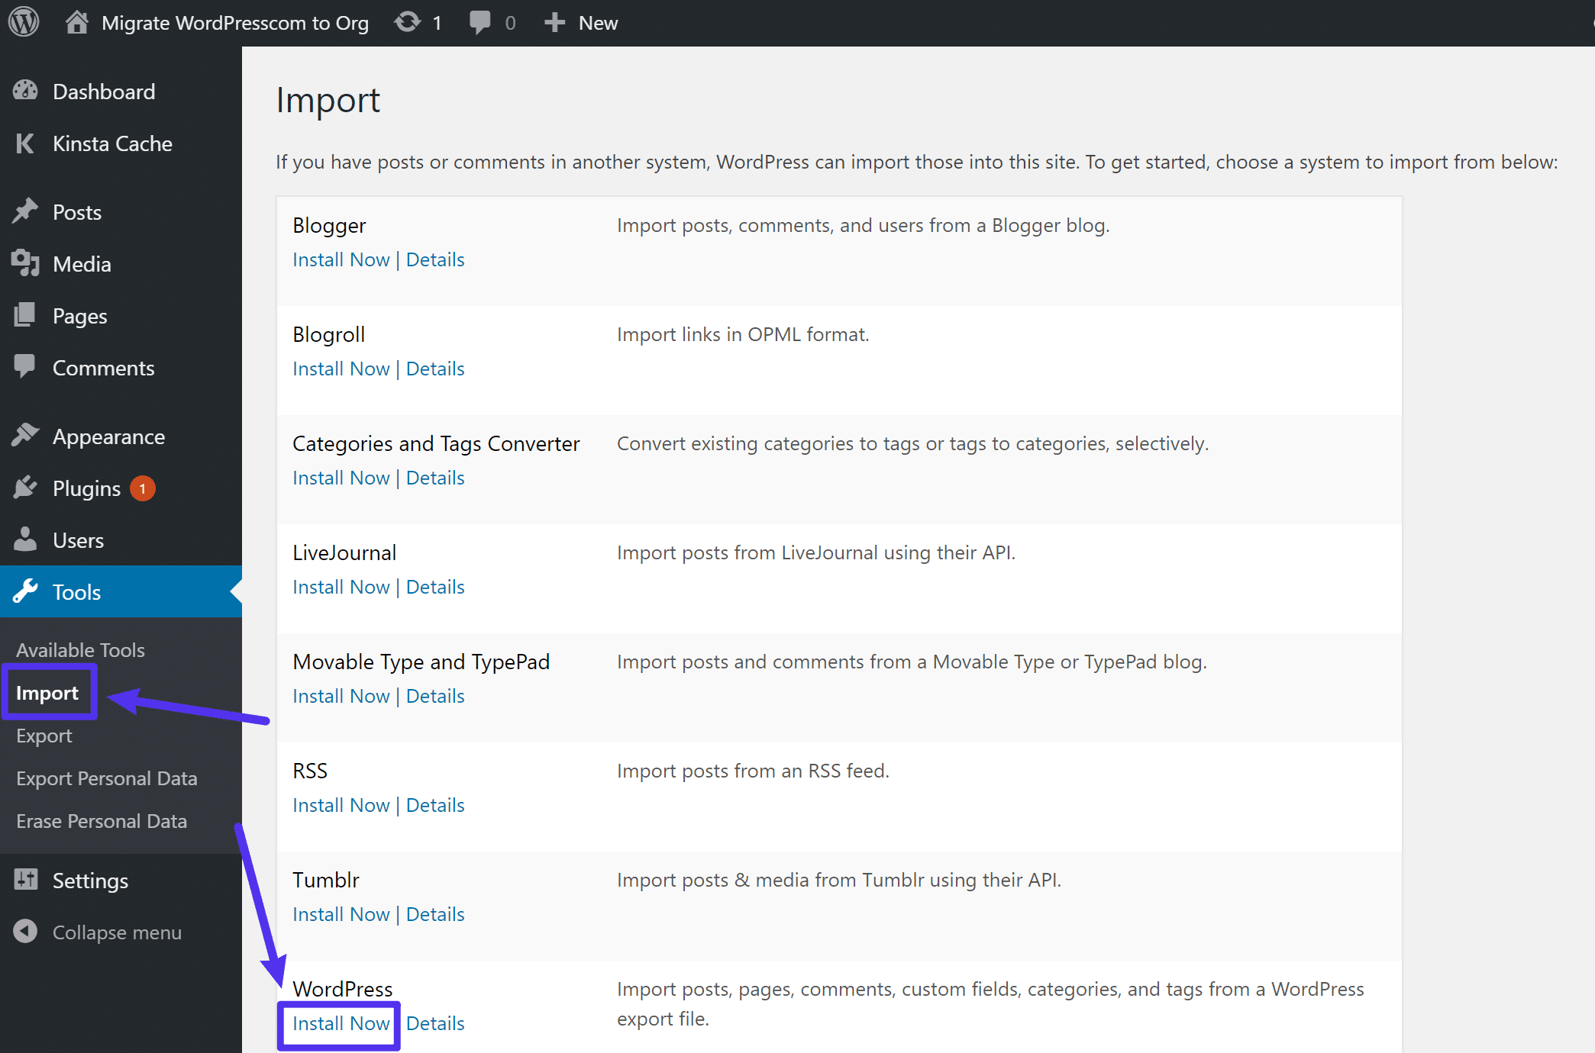Collapse the Tools submenu section
This screenshot has height=1053, width=1595.
click(x=76, y=592)
